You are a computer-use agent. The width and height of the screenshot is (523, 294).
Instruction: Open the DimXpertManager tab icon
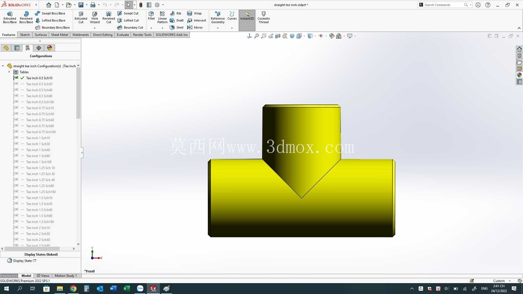(39, 48)
